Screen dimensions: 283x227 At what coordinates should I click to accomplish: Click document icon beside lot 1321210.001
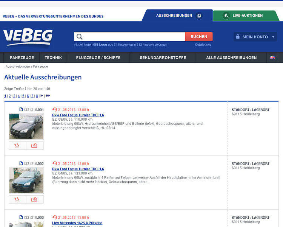tap(21, 109)
